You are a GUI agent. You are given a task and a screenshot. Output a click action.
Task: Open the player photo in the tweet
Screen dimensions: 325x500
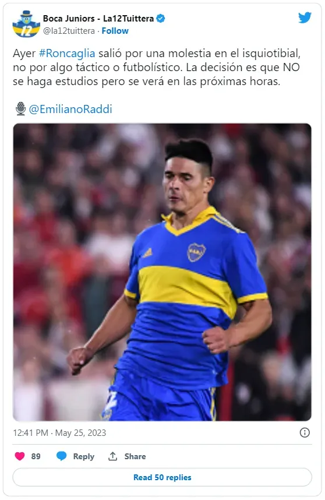(x=162, y=272)
